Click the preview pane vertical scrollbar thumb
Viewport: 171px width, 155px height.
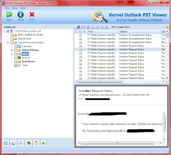coord(164,124)
